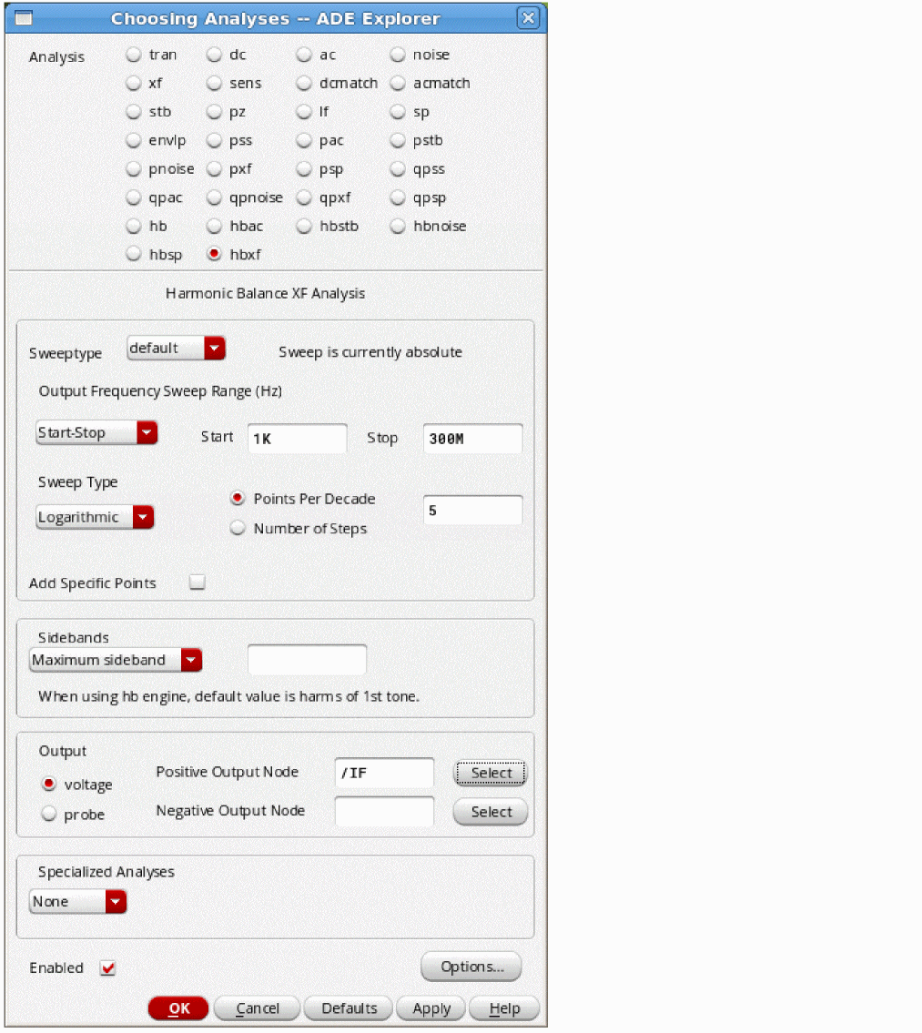This screenshot has height=1033, width=922.
Task: Choose the hb analysis option
Action: [x=134, y=226]
